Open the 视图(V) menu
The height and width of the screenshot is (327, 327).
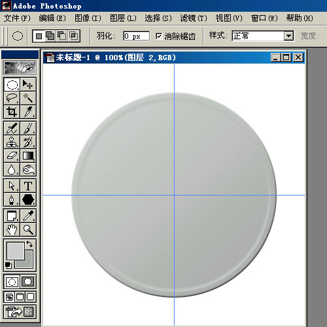point(229,18)
